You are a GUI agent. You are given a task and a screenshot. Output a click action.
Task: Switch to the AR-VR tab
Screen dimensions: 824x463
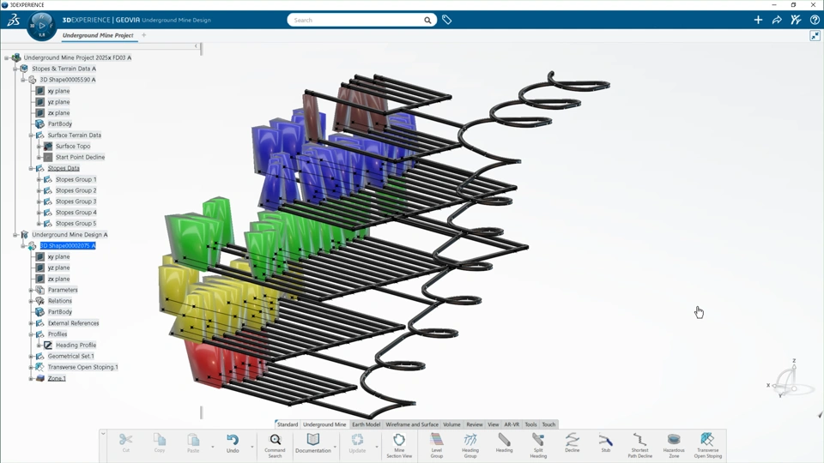[x=512, y=424]
